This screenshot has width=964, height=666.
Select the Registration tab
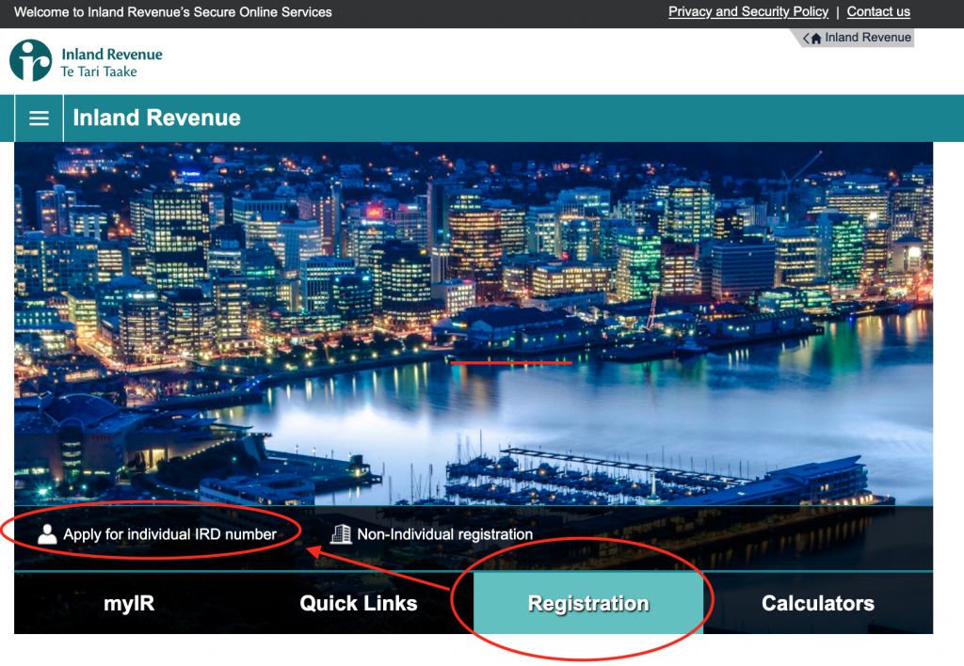[588, 603]
